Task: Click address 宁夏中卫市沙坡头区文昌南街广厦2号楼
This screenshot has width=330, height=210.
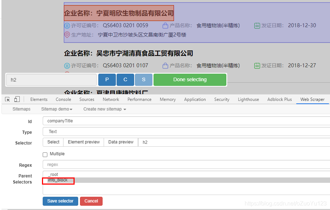Action: pos(142,35)
